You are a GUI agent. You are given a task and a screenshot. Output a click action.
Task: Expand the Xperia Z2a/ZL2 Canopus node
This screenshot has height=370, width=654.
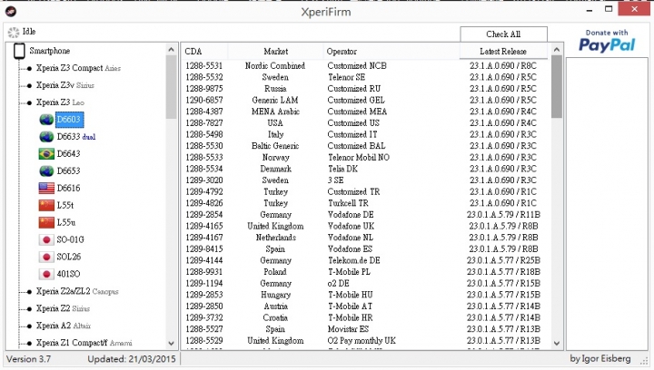coord(29,292)
